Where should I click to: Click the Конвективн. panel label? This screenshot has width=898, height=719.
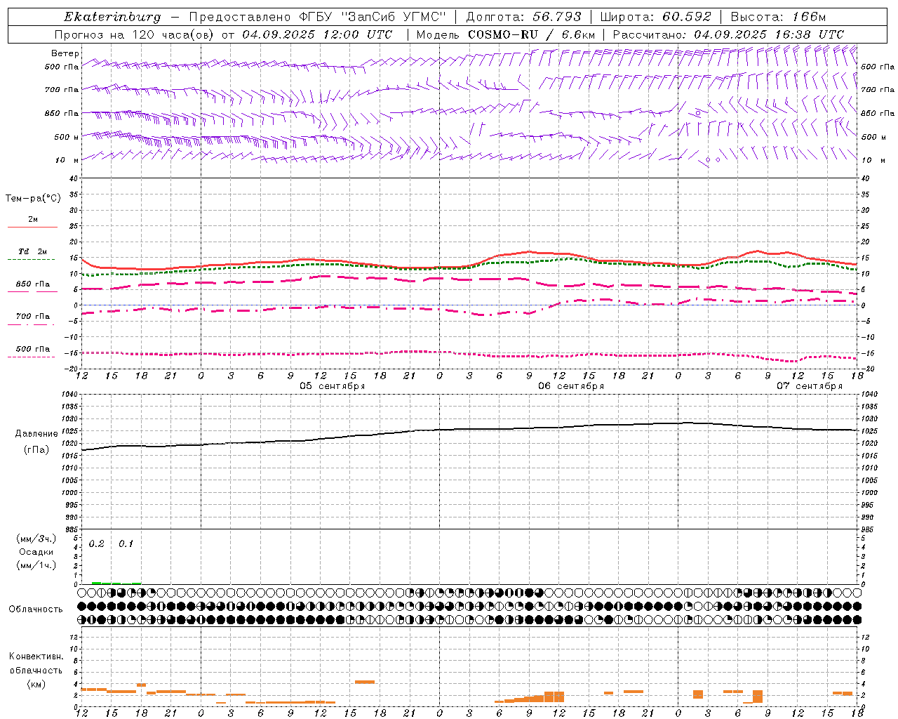[x=36, y=657]
